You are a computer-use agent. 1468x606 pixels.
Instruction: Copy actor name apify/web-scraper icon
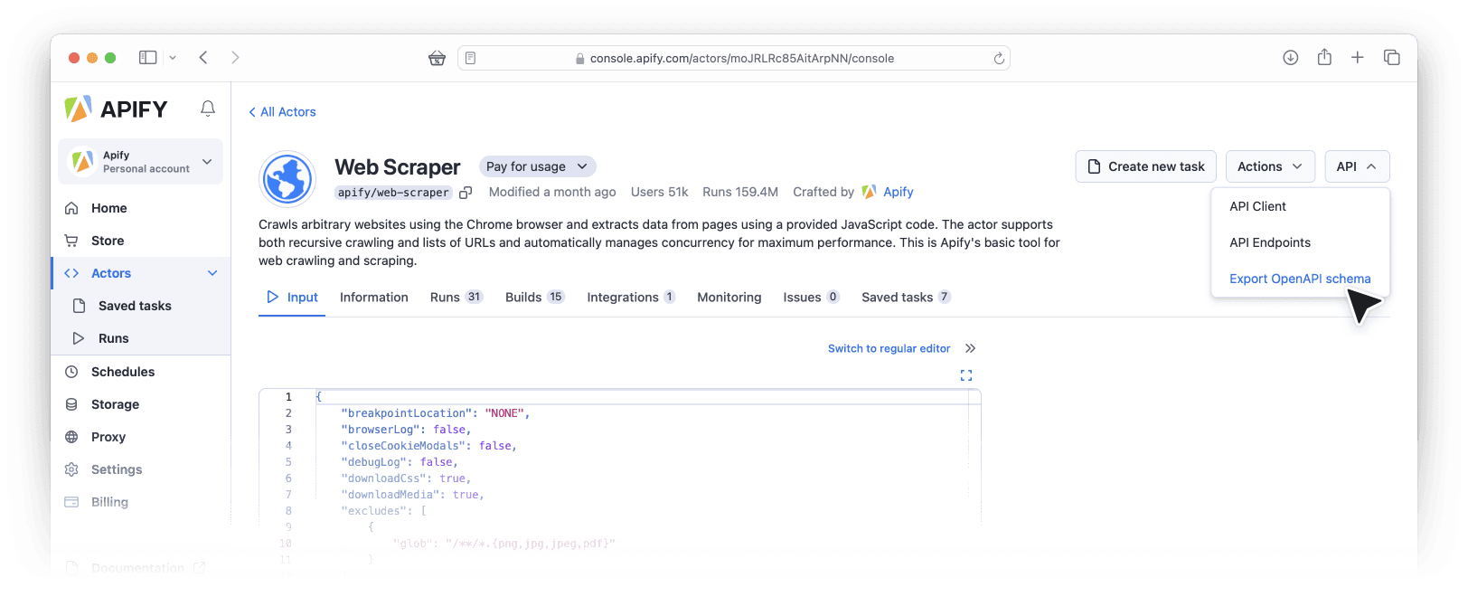click(466, 193)
